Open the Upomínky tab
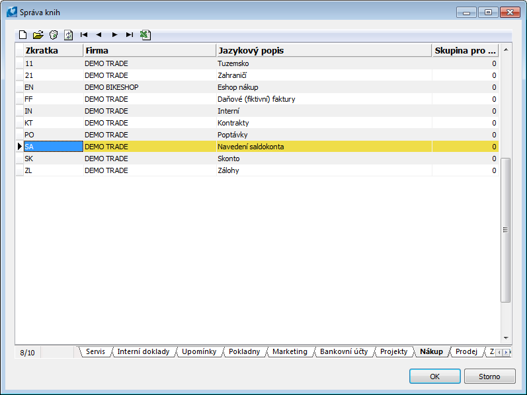 click(x=199, y=351)
